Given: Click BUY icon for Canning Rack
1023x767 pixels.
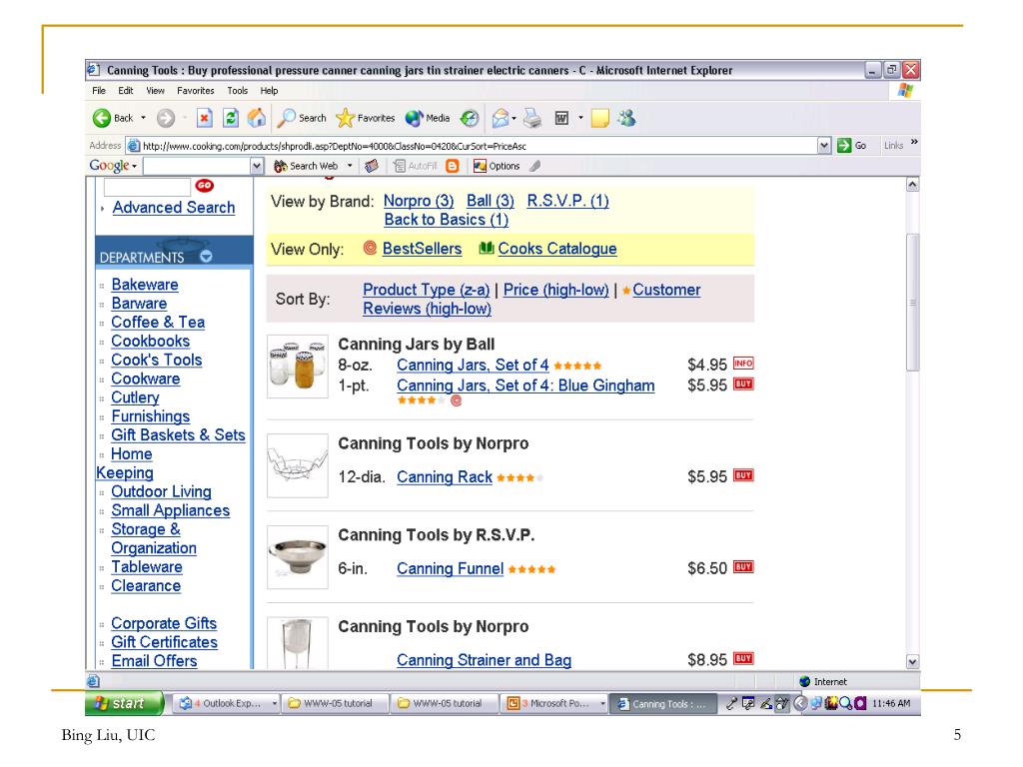Looking at the screenshot, I should (743, 475).
